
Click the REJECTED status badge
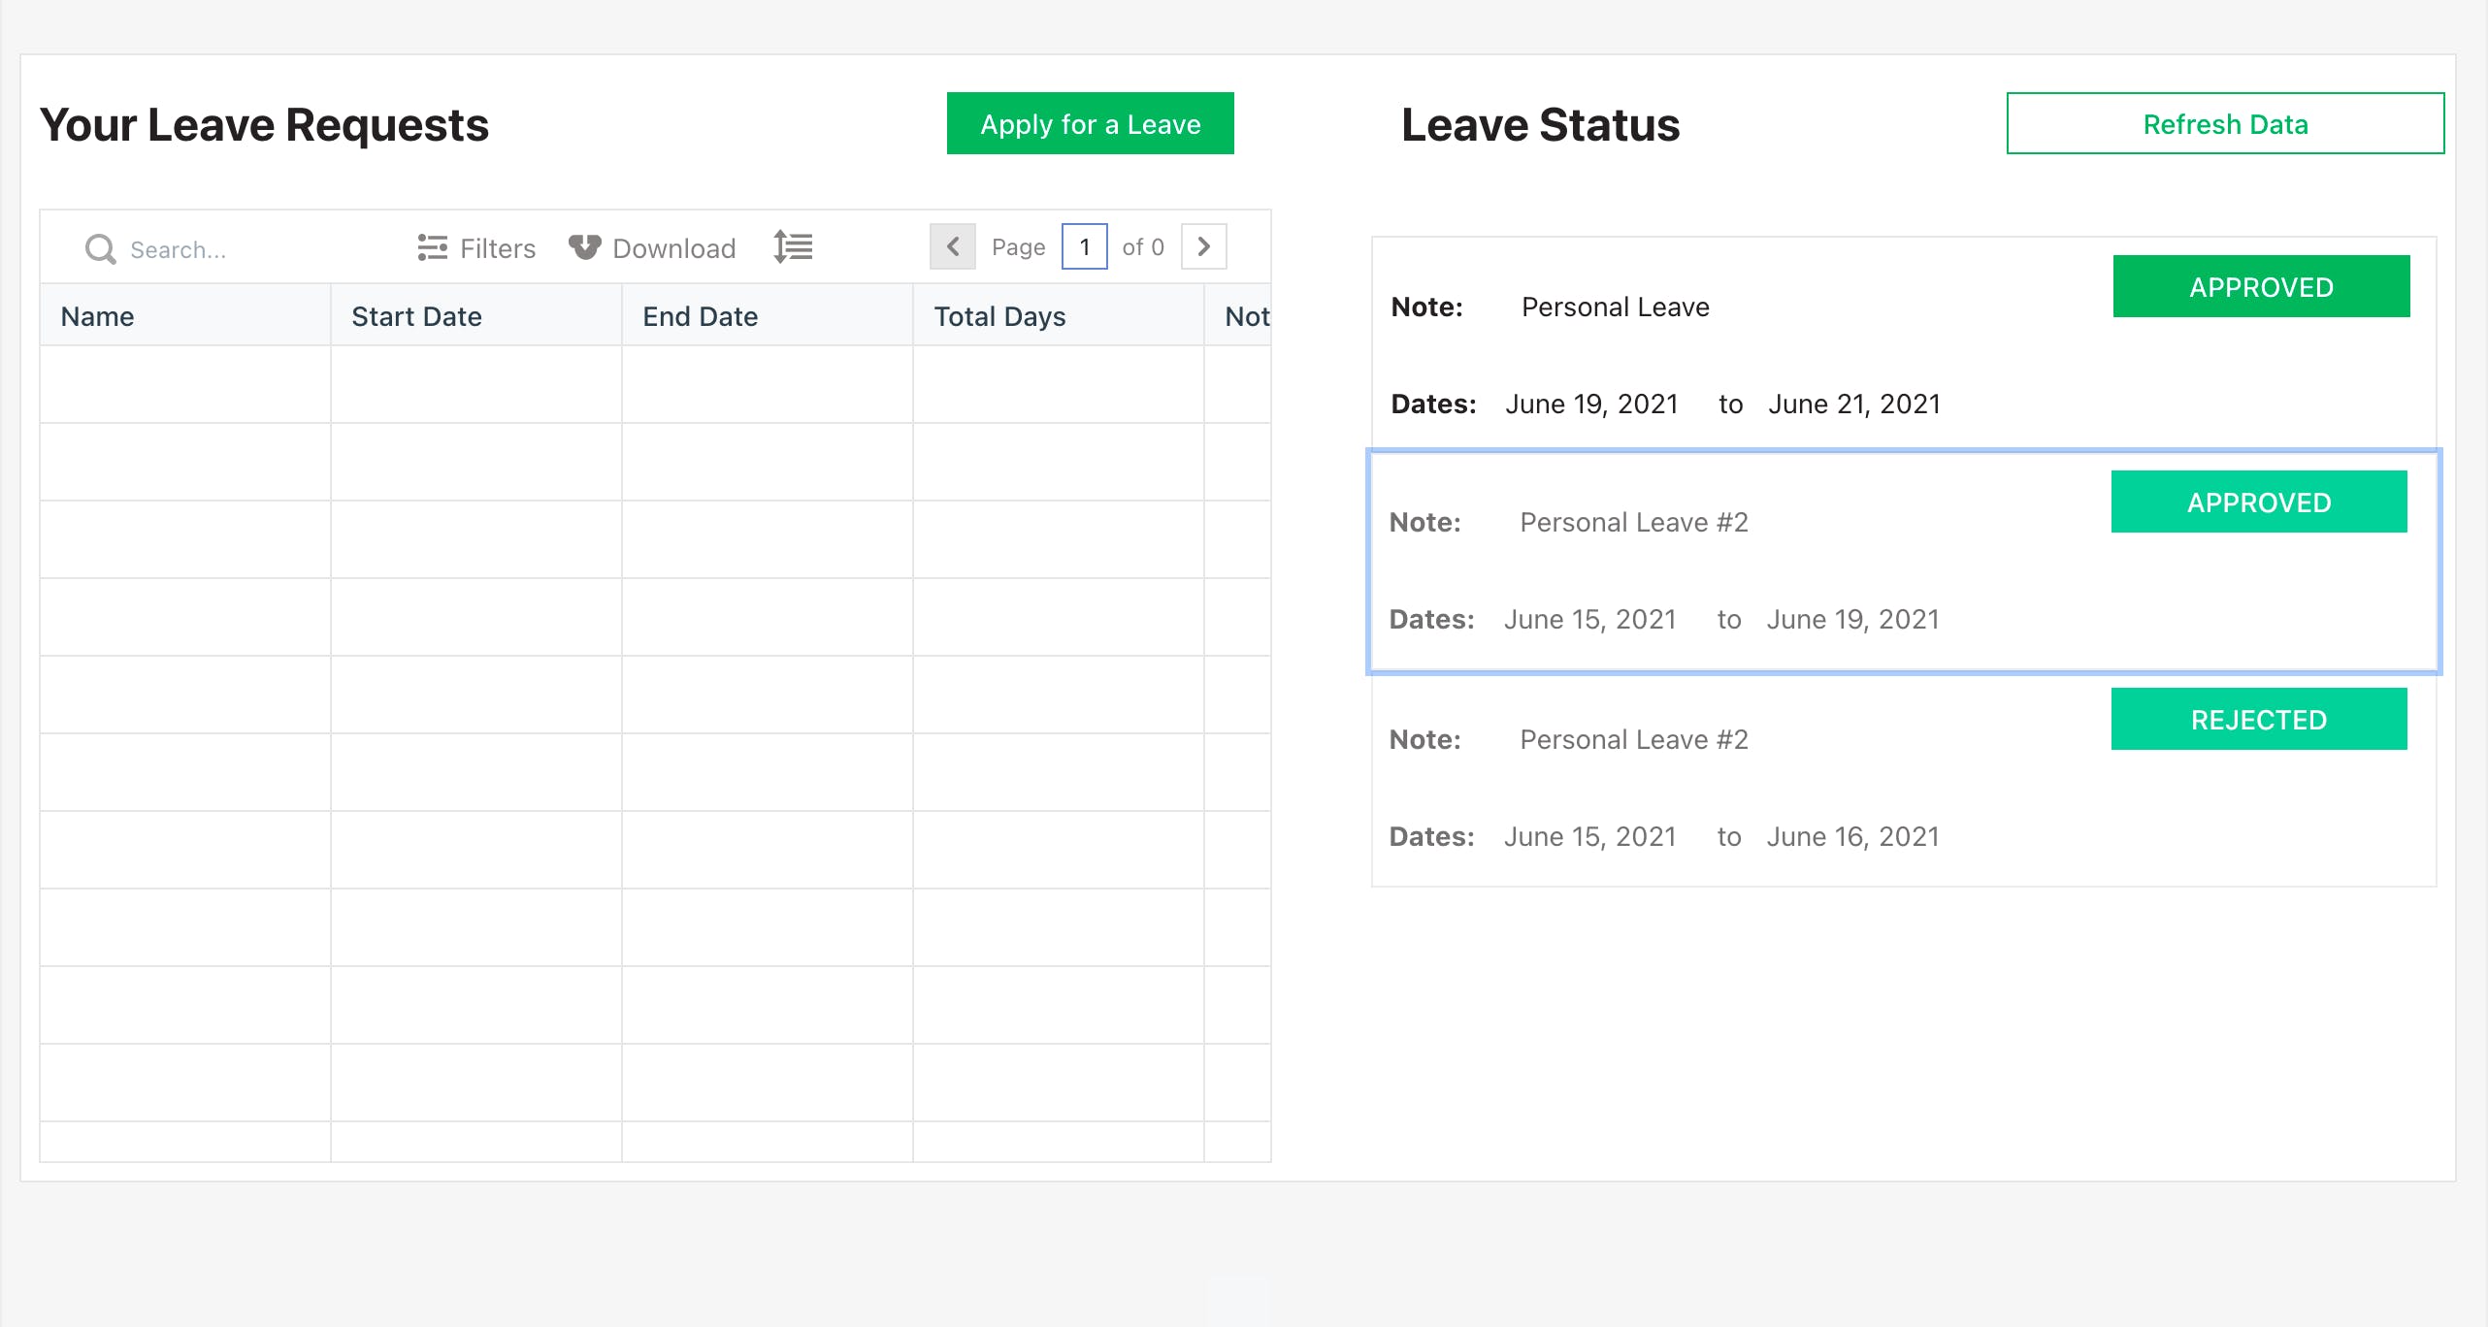pos(2258,720)
